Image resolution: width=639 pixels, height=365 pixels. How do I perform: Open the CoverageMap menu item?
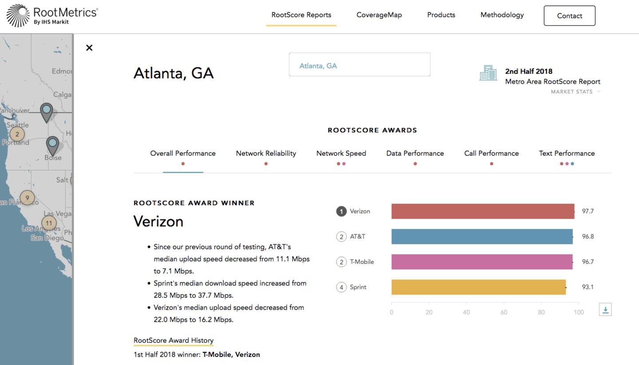(379, 15)
